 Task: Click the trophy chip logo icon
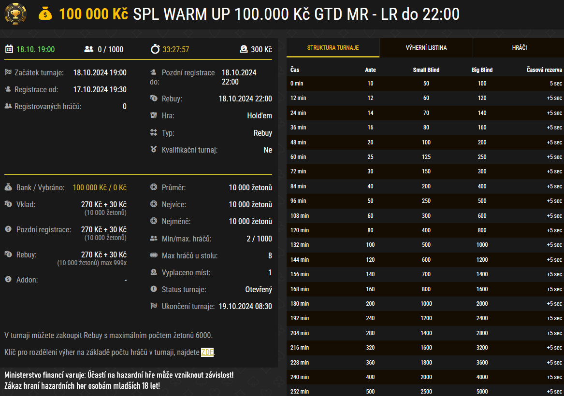(15, 14)
